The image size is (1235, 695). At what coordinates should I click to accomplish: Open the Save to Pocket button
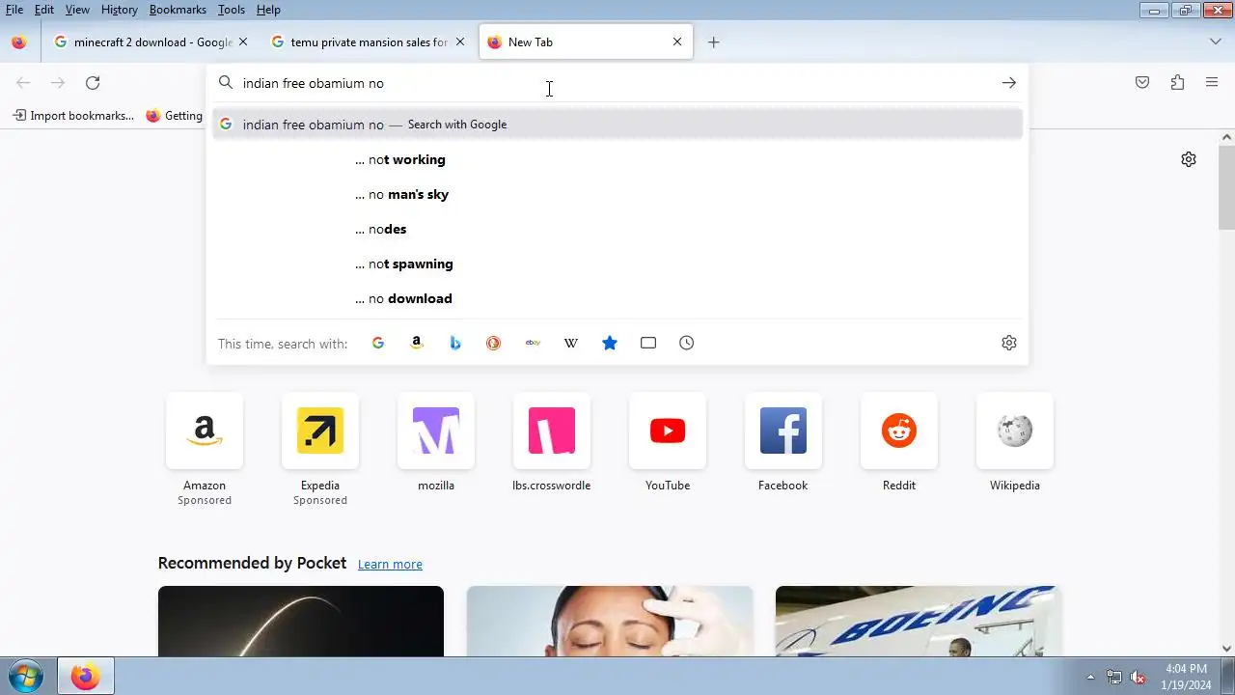[1142, 83]
